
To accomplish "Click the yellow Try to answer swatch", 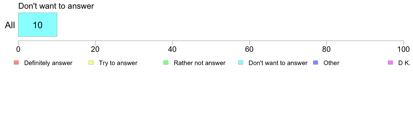I will click(91, 63).
